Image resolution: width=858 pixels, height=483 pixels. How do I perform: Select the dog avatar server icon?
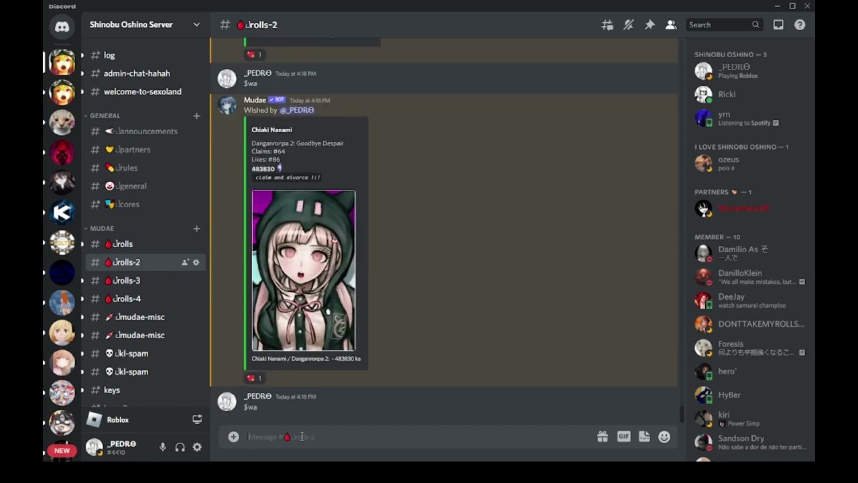[62, 123]
